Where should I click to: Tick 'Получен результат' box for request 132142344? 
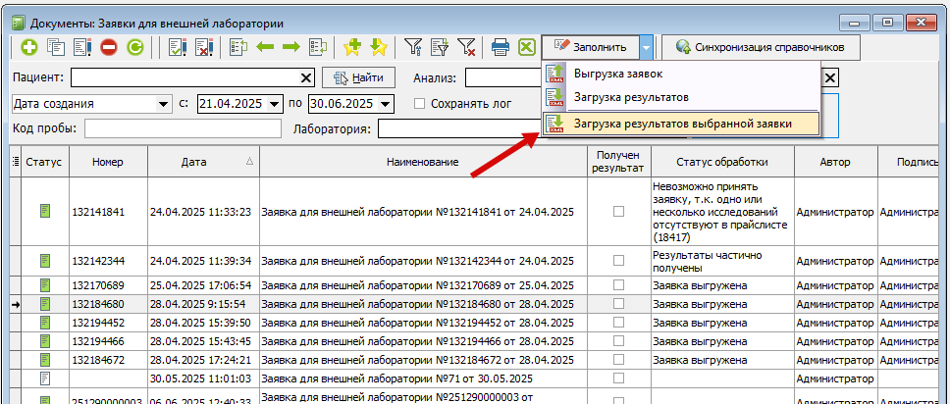click(x=618, y=261)
